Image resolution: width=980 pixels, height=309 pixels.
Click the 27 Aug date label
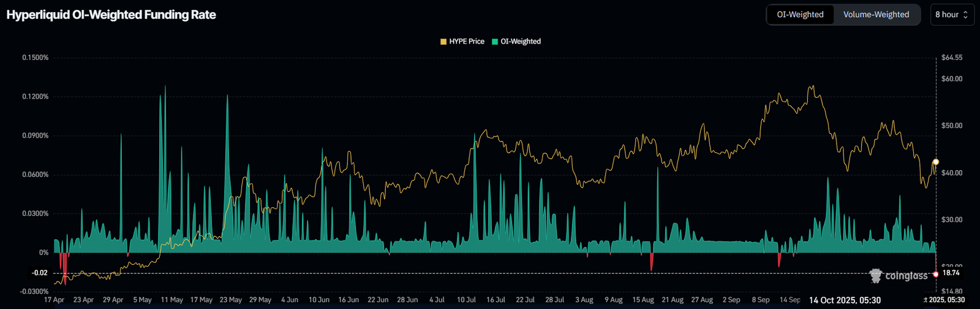point(702,300)
